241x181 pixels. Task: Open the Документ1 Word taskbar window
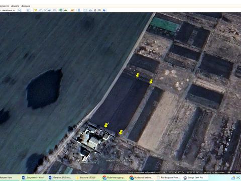click(x=33, y=177)
